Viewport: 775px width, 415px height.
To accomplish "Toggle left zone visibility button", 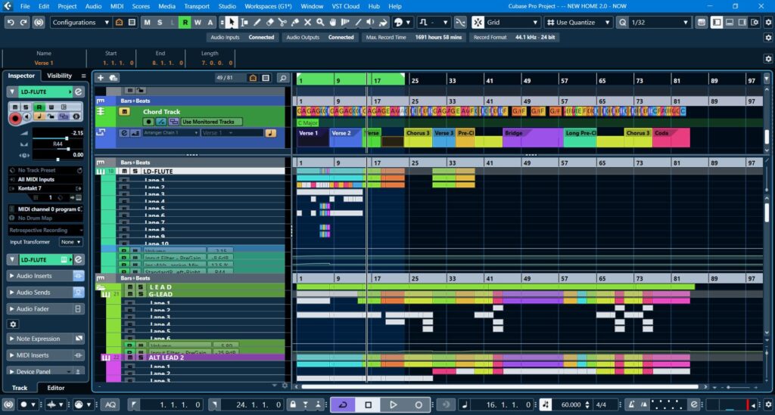I will [x=717, y=22].
